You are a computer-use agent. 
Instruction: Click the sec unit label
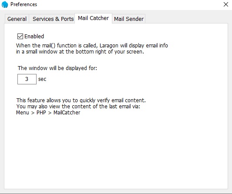click(42, 79)
